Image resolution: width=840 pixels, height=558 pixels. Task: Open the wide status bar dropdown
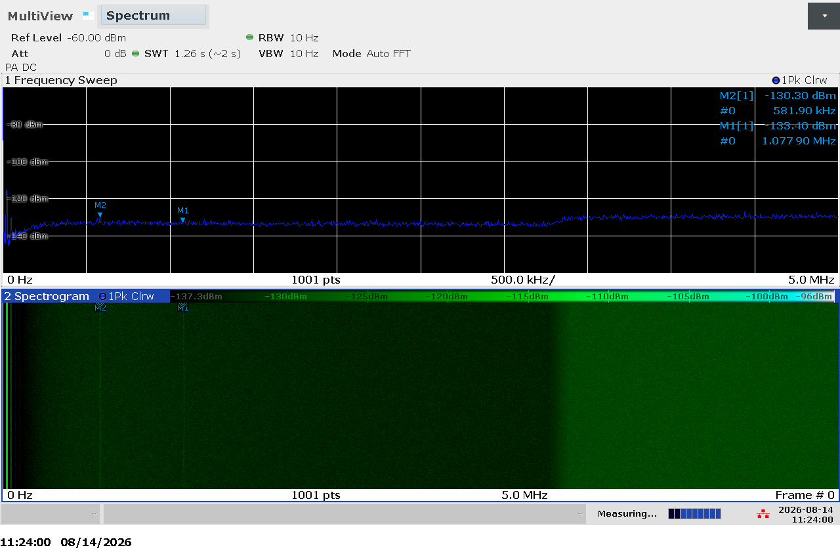pos(345,514)
